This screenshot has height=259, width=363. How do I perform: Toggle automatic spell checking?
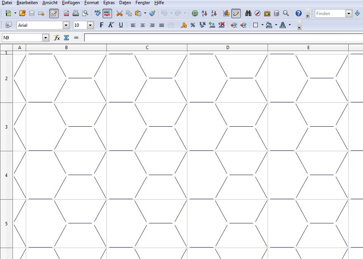(107, 13)
